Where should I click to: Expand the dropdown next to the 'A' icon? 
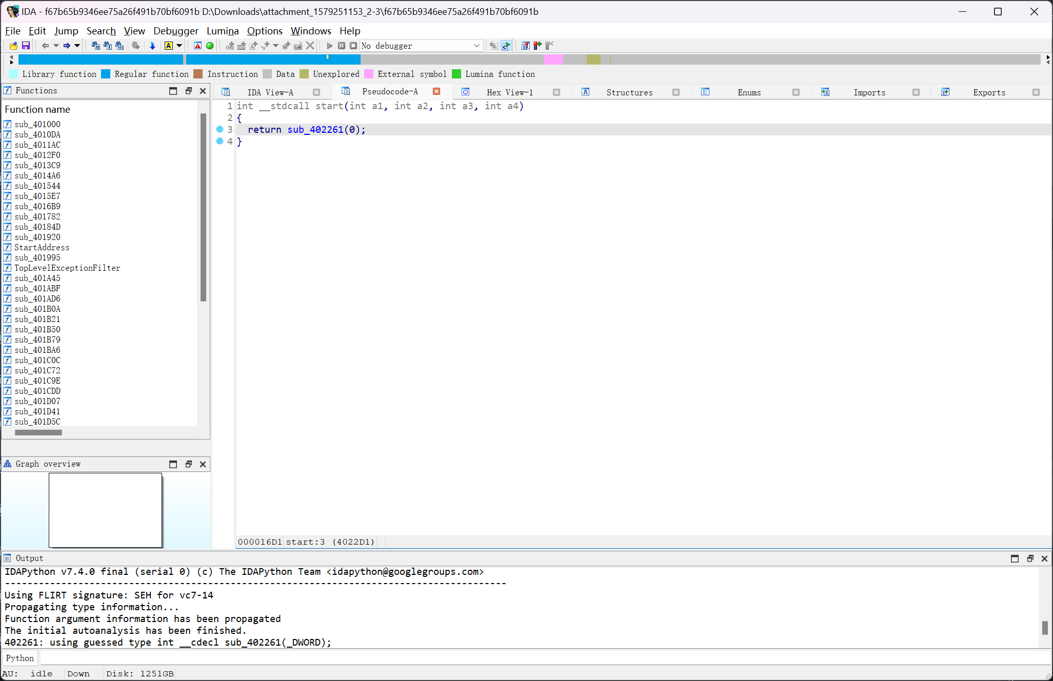(x=179, y=46)
